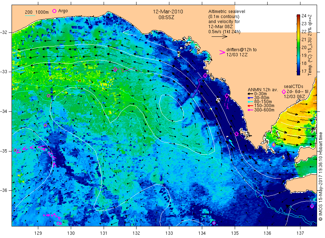Image resolution: width=325 pixels, height=238 pixels.
Task: Click the Argo float marker near 128.3E, 35S
Action: click(15, 150)
